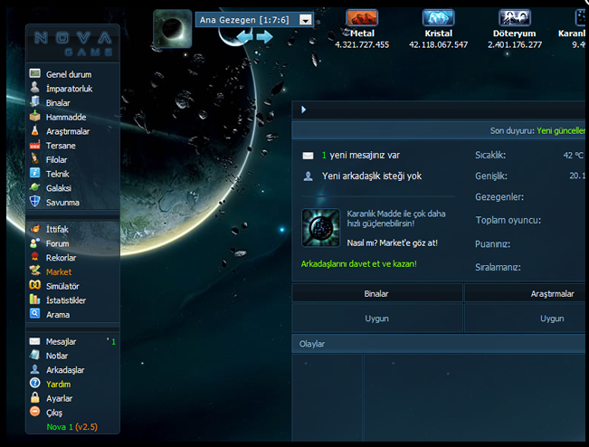Screen dimensions: 589x447
Task: Open Mesajlar in the sidebar
Action: [61, 341]
